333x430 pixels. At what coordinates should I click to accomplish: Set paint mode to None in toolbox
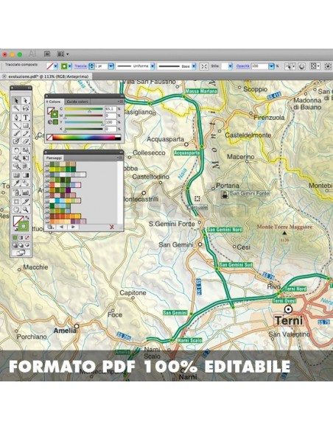click(27, 238)
